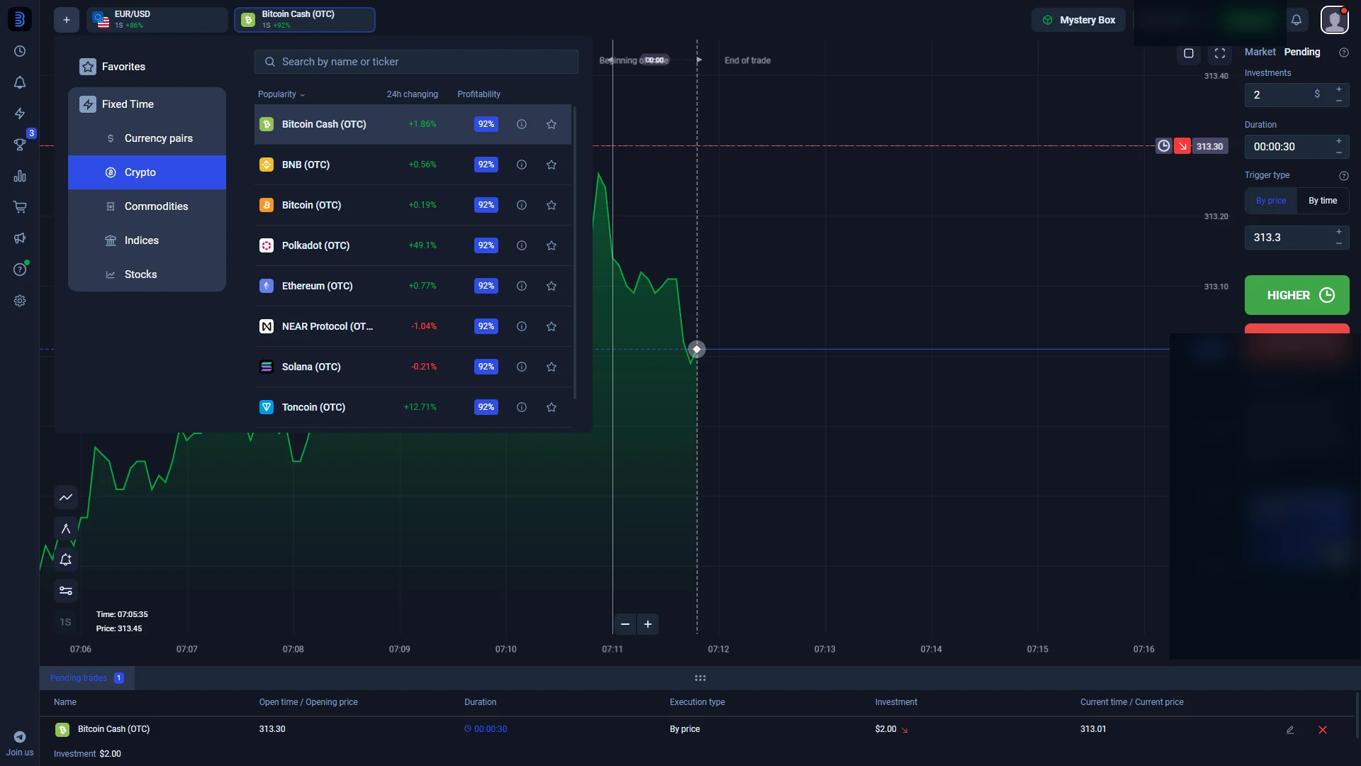Select Currency pairs category
This screenshot has height=766, width=1361.
tap(147, 138)
